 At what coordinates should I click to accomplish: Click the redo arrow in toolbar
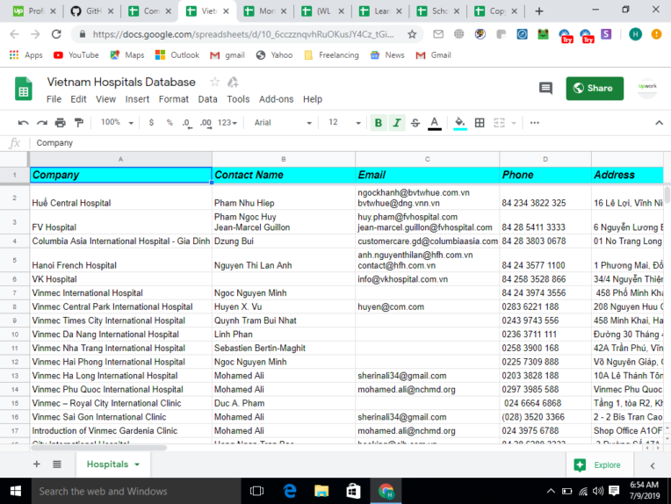coord(41,123)
